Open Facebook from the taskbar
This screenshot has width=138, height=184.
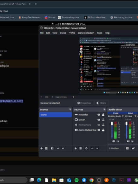point(84,180)
